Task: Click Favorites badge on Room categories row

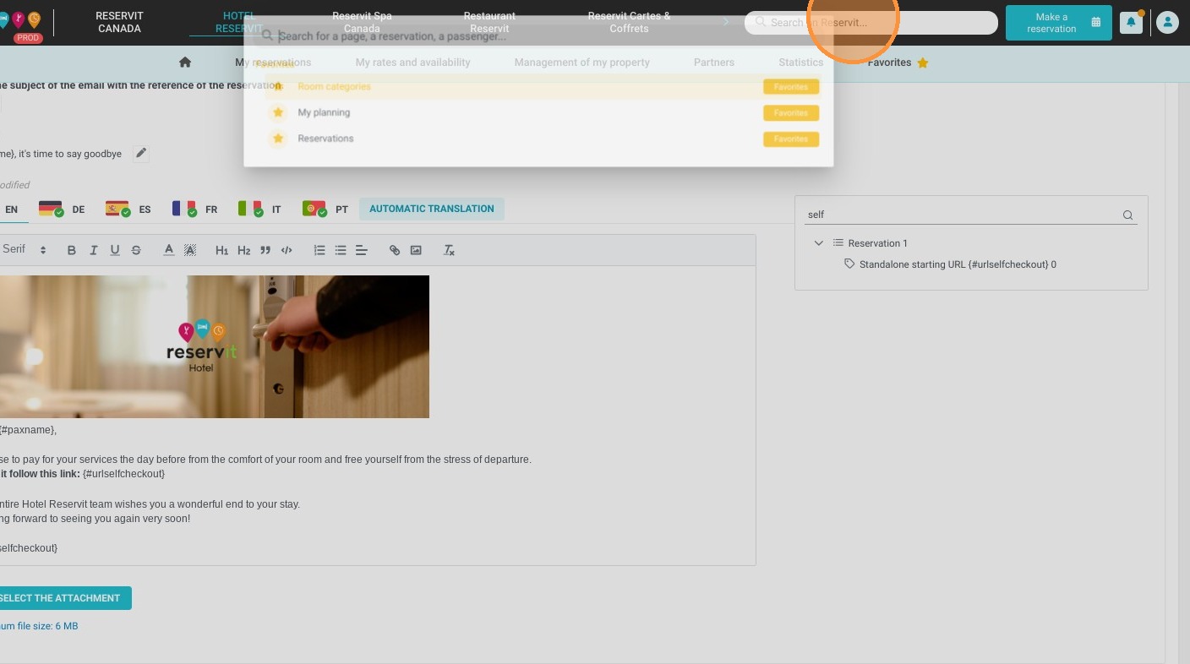Action: (791, 87)
